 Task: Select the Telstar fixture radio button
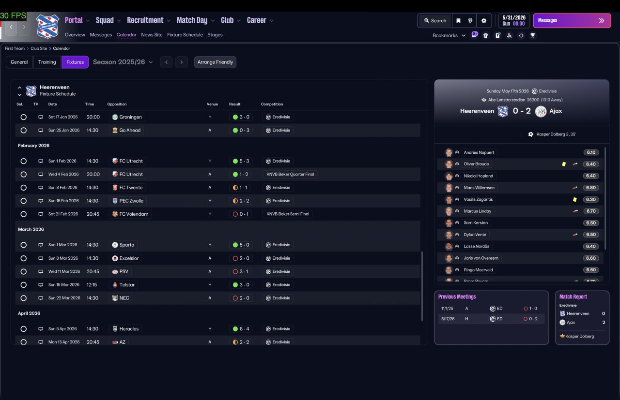click(x=23, y=285)
